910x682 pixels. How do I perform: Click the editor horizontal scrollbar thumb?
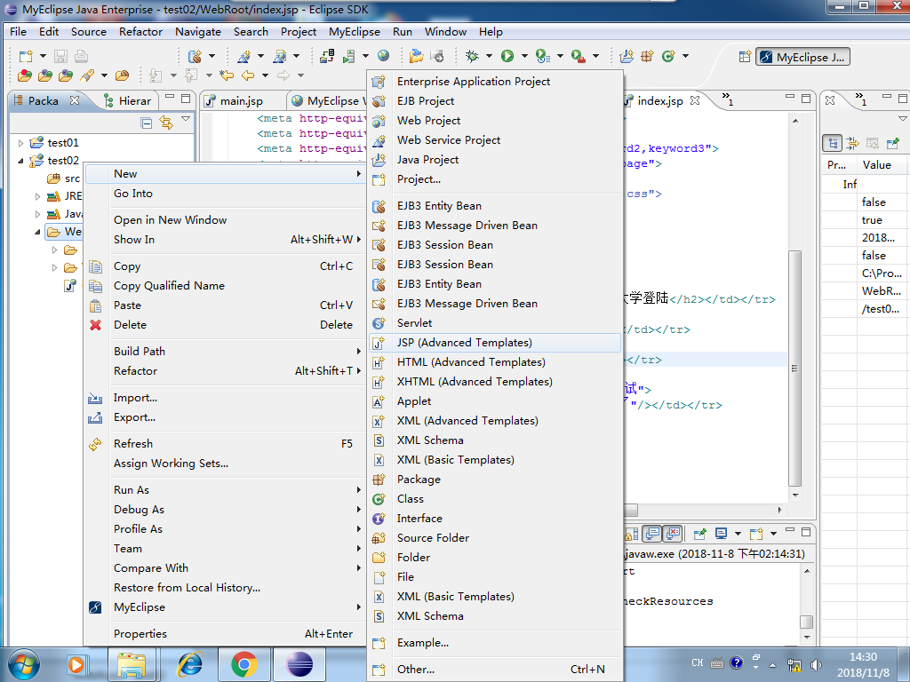pos(631,510)
